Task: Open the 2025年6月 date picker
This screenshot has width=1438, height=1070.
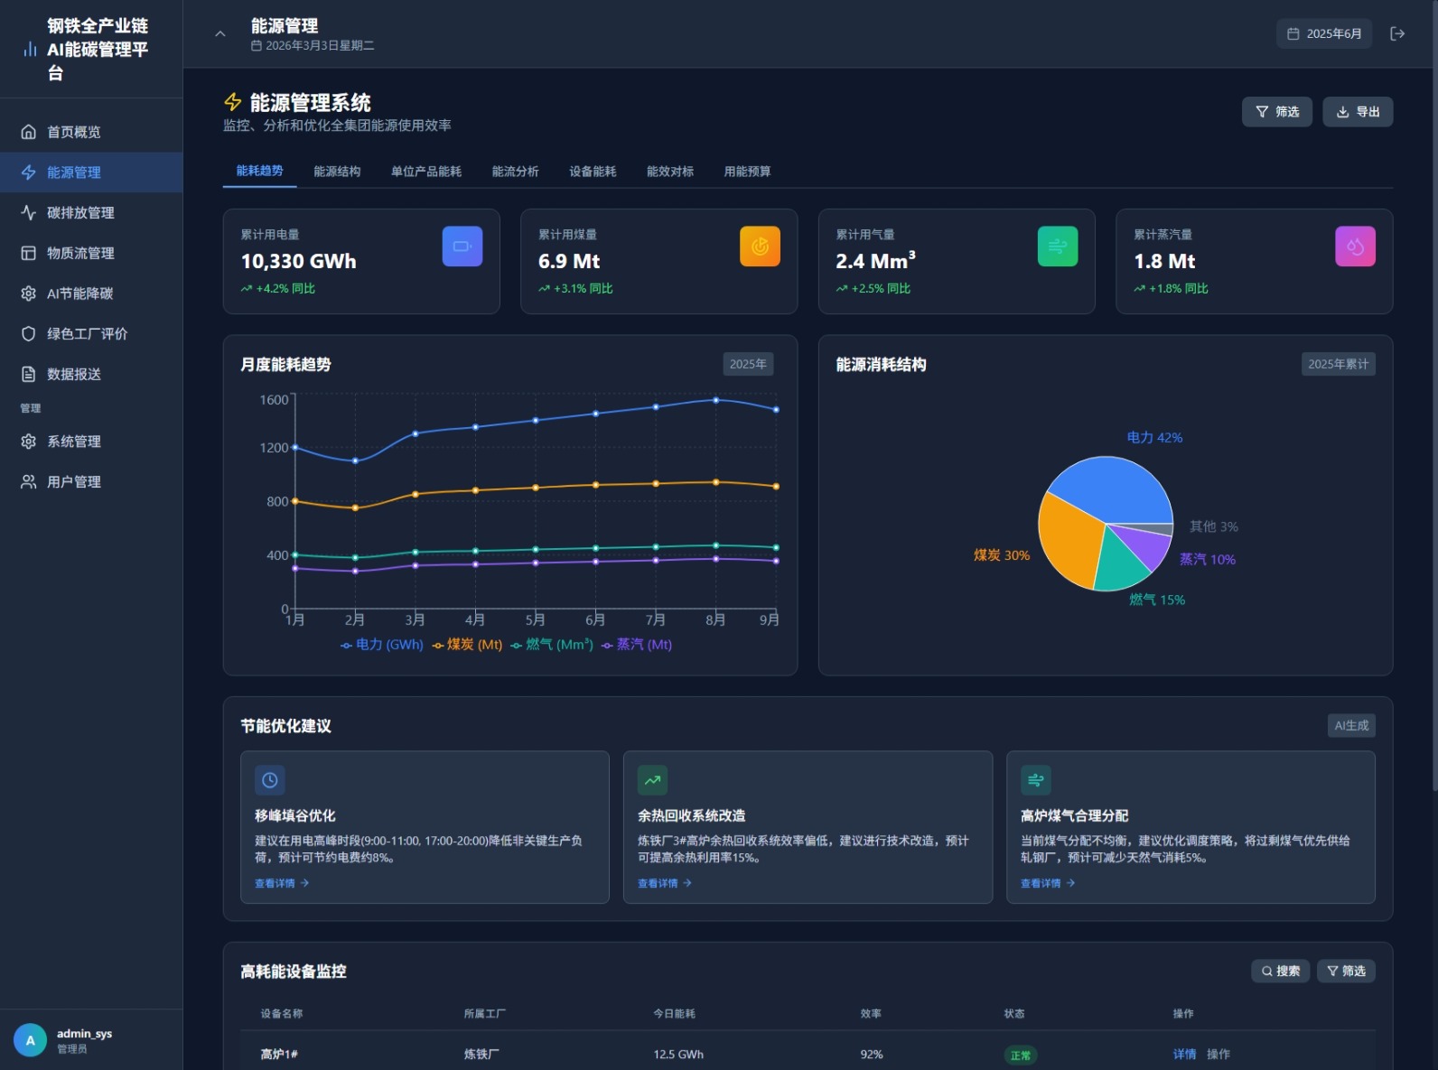Action: [x=1324, y=33]
